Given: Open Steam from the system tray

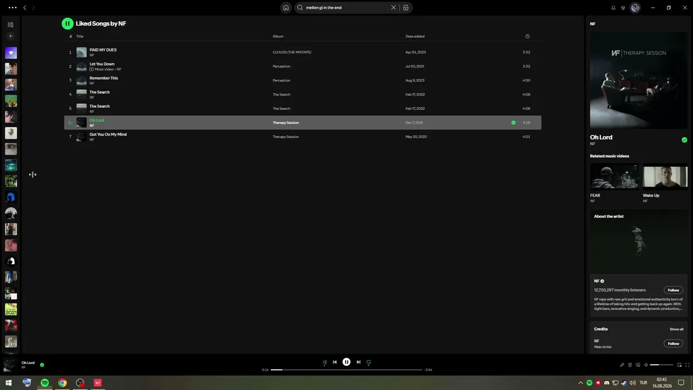Looking at the screenshot, I should [x=624, y=383].
